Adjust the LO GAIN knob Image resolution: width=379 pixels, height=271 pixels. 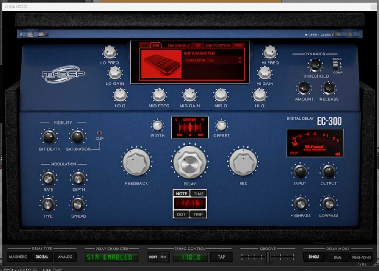point(115,73)
